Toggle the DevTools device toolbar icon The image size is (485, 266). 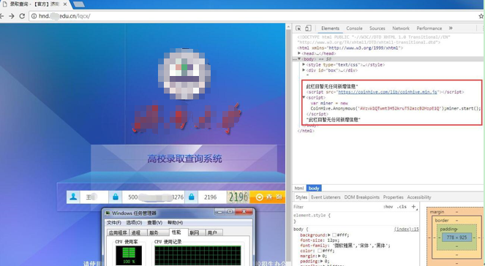pos(308,28)
